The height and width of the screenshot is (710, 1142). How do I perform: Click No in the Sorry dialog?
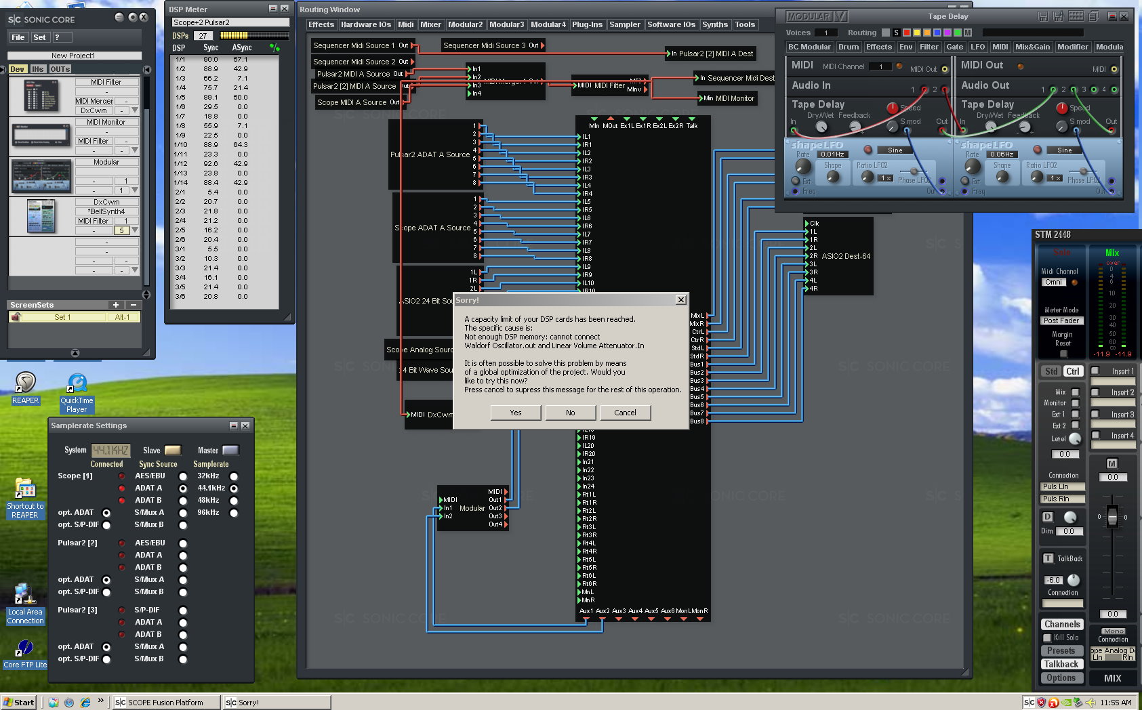[570, 413]
